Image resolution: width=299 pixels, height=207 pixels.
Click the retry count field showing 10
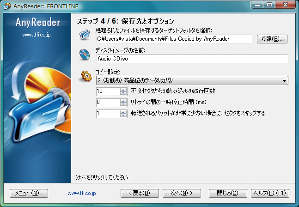pyautogui.click(x=108, y=91)
